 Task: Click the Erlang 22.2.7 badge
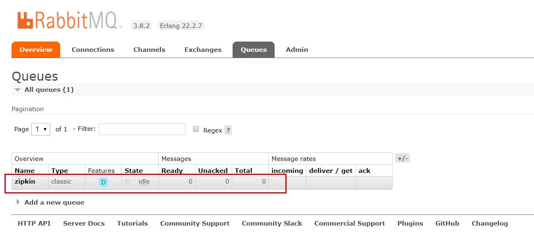click(181, 25)
